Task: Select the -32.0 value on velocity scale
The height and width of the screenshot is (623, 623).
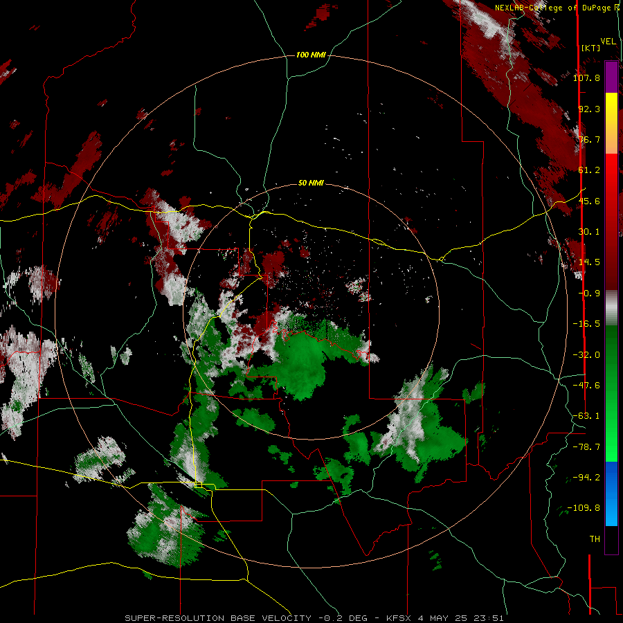Action: (586, 355)
